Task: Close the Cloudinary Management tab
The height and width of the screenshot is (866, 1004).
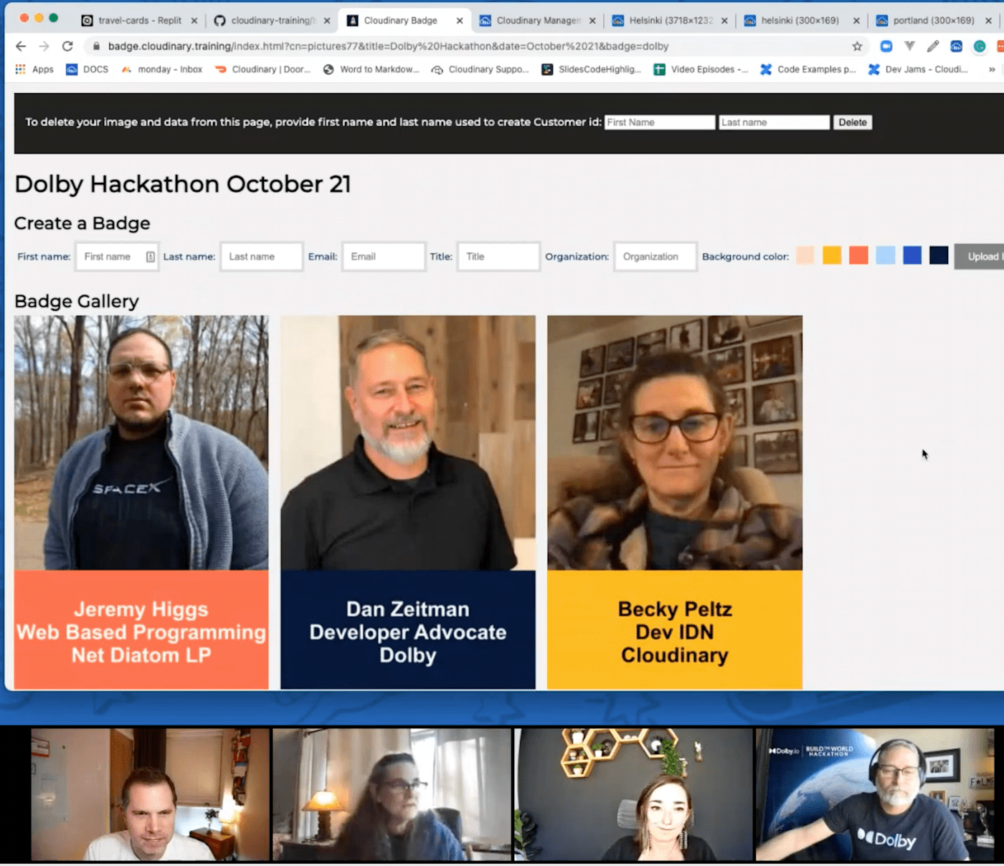Action: (x=592, y=21)
